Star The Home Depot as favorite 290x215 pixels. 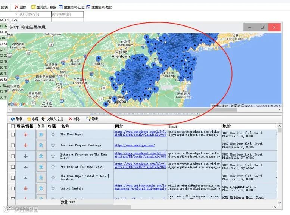click(53, 134)
